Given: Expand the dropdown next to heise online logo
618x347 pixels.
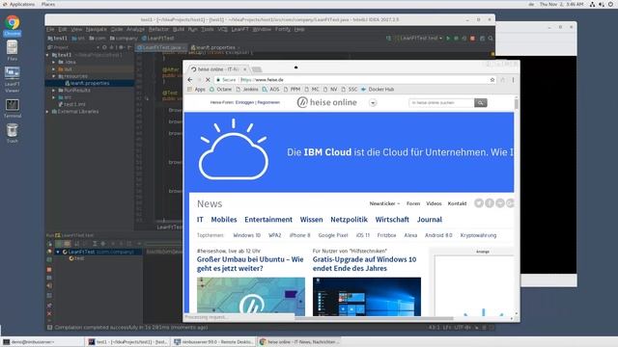Looking at the screenshot, I should coord(373,103).
